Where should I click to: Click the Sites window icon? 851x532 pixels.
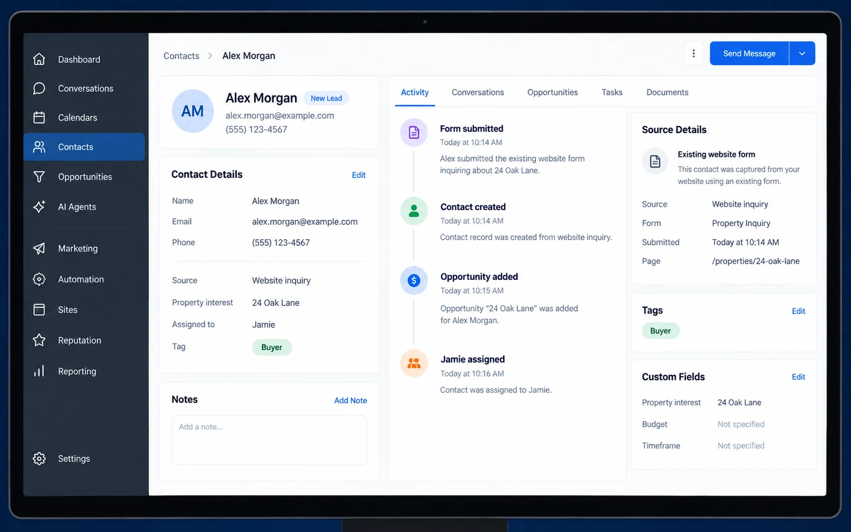pyautogui.click(x=39, y=309)
